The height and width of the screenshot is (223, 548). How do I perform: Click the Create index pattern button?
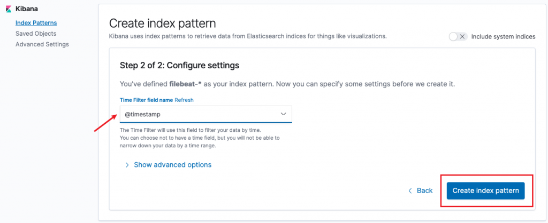tap(485, 190)
